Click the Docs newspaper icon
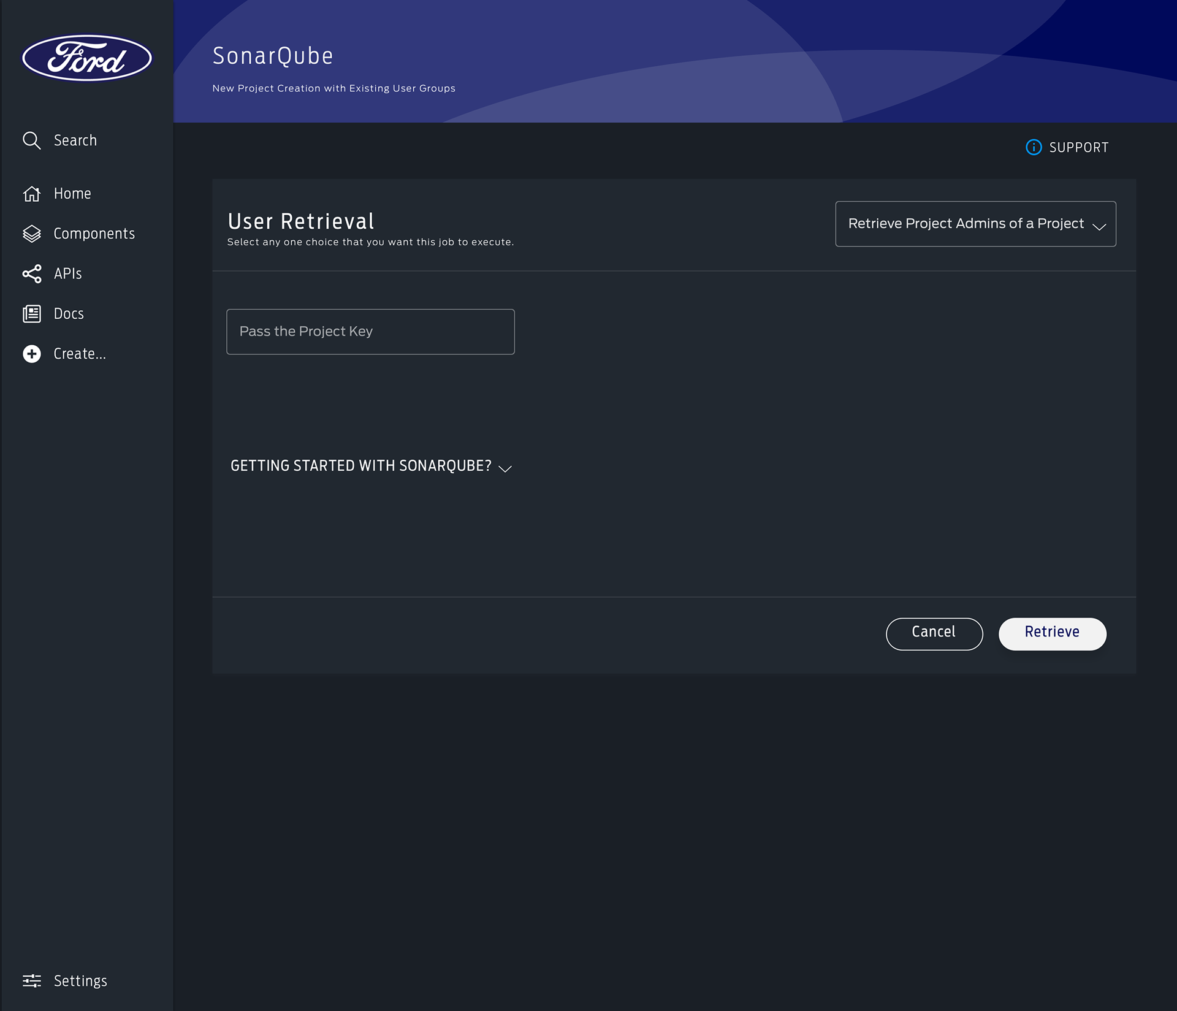 click(x=31, y=314)
